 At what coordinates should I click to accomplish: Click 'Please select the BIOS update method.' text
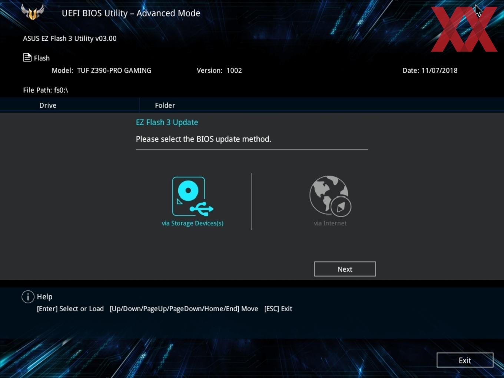coord(203,139)
